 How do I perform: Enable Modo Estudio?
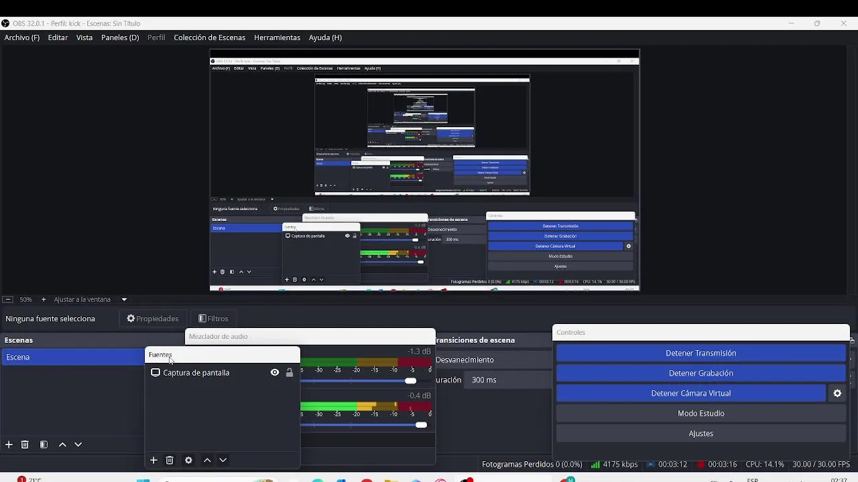click(x=701, y=414)
